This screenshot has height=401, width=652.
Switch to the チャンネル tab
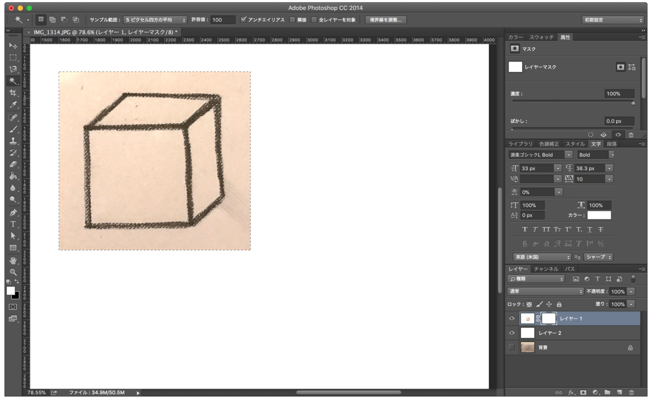click(546, 269)
